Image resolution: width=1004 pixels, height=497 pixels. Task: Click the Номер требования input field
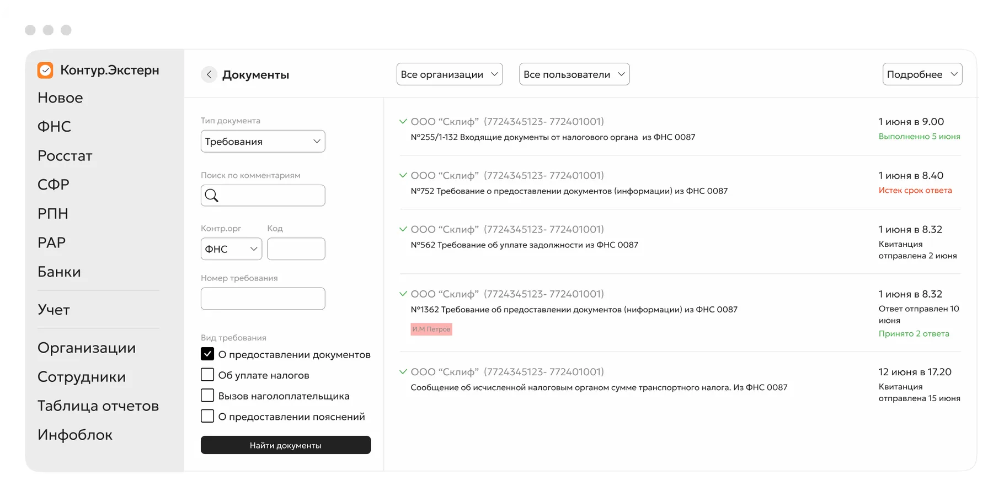[263, 299]
